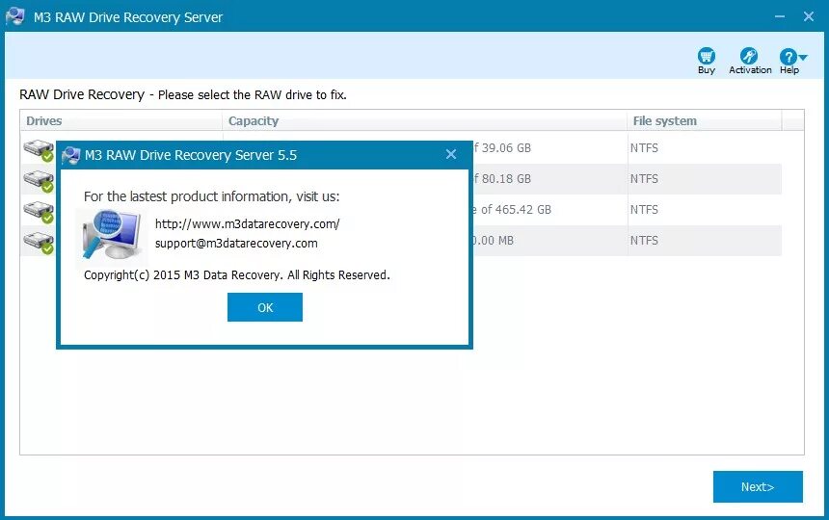
Task: Click the Next> button
Action: point(758,486)
